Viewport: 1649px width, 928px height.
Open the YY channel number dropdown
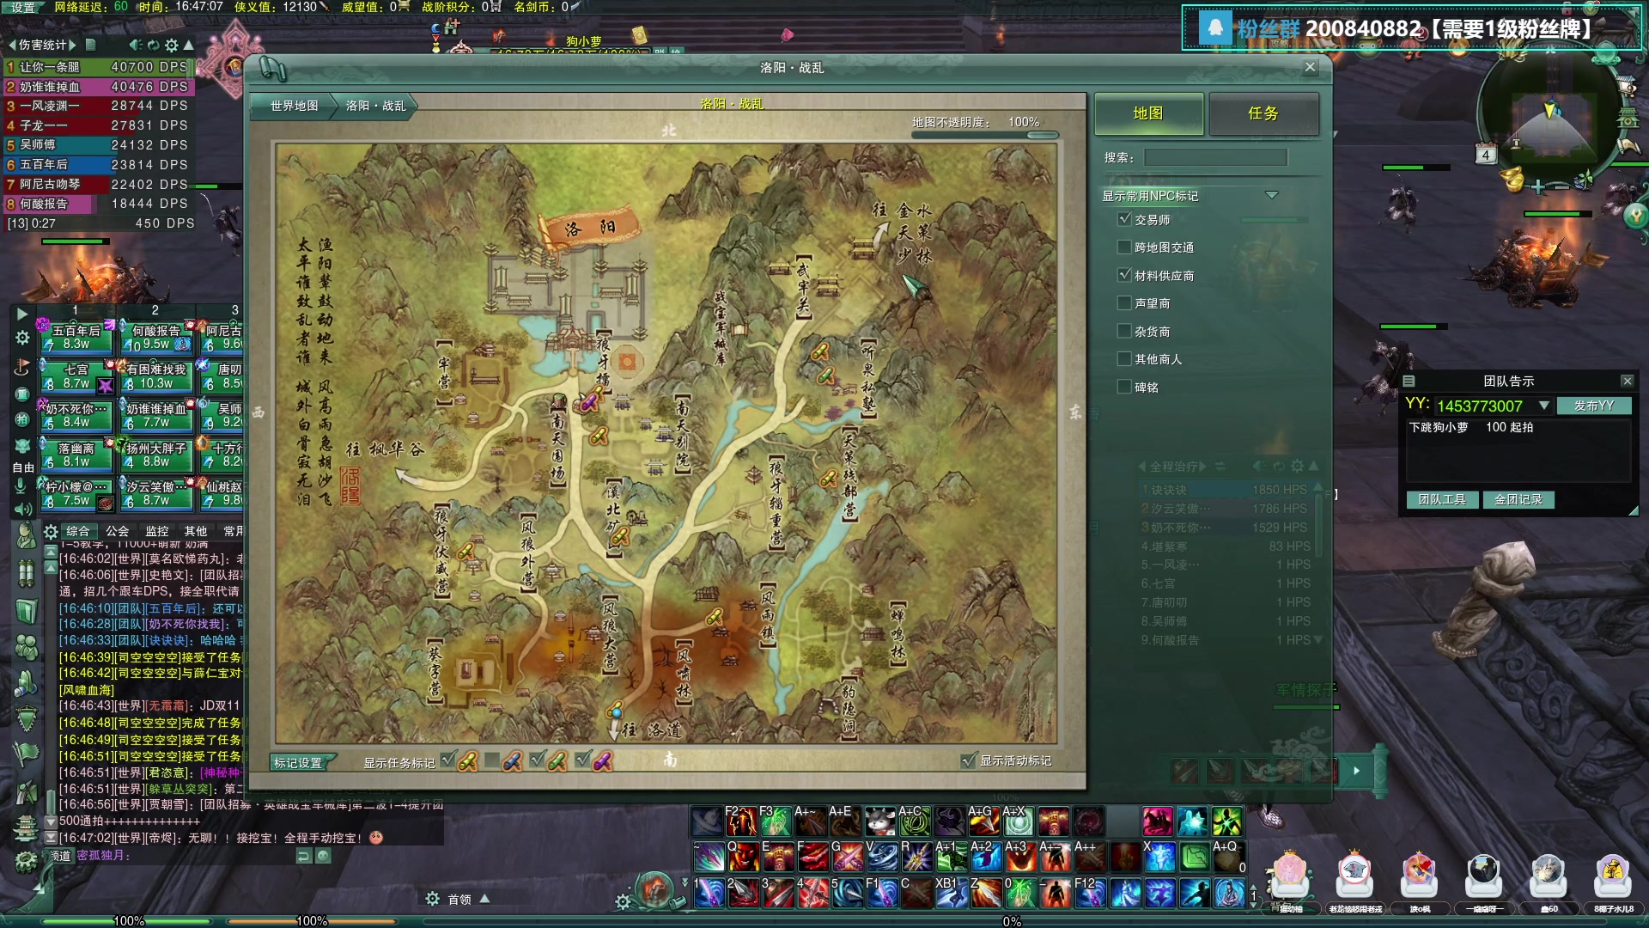pos(1544,406)
